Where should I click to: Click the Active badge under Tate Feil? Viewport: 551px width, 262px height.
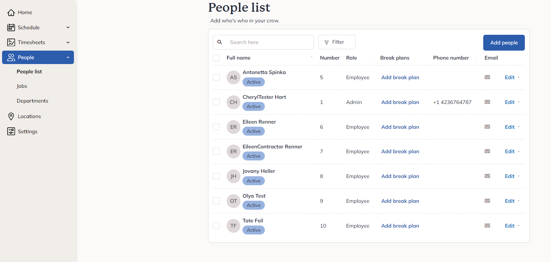[x=253, y=230]
